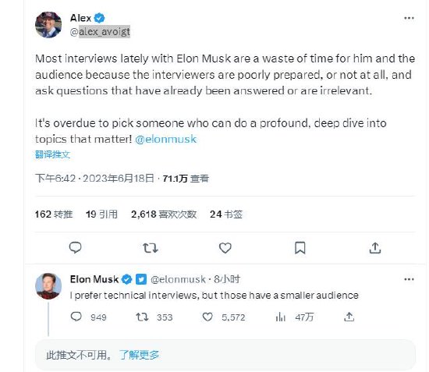Click 了解更多 learn more link
Viewport: 429px width, 372px height.
(x=140, y=355)
